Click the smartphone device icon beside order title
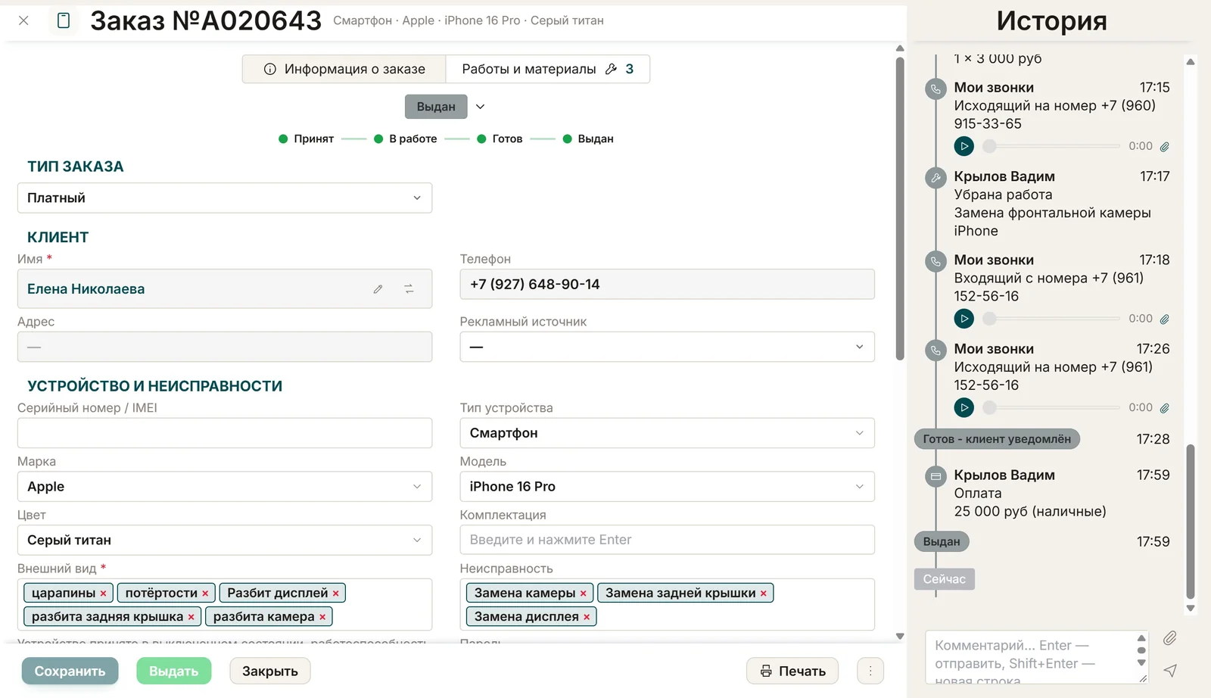1211x698 pixels. point(64,20)
